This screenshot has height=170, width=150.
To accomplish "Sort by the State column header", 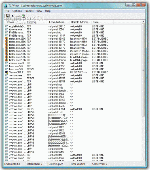I will tap(103, 22).
